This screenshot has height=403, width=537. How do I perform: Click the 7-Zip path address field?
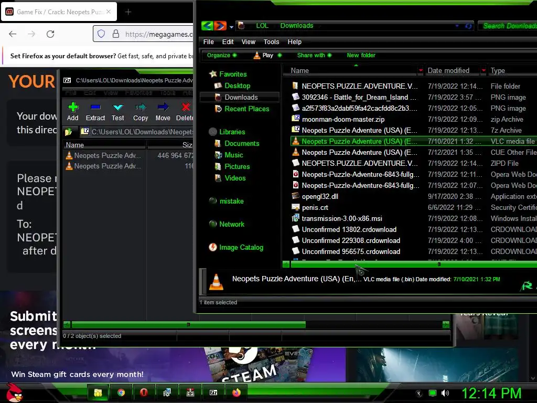point(137,132)
